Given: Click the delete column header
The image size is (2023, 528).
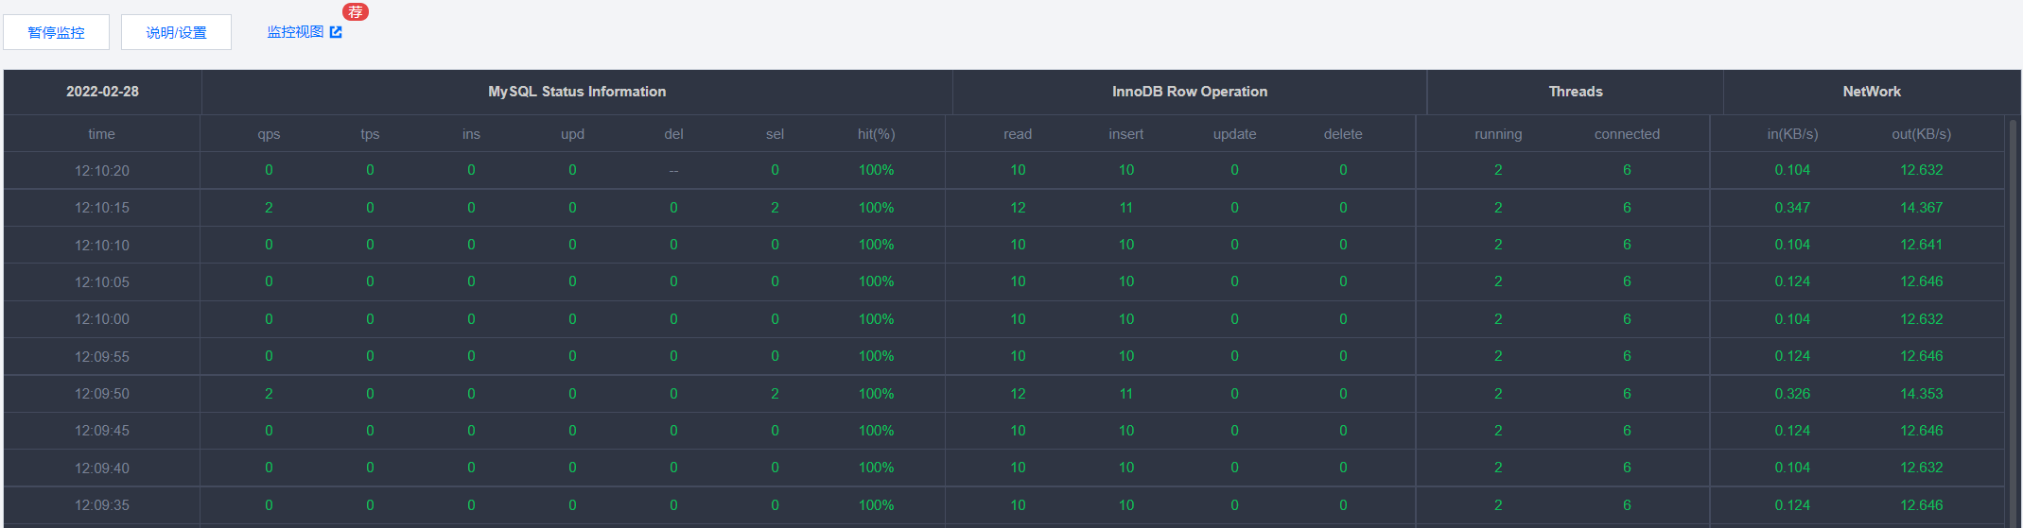Looking at the screenshot, I should [x=1343, y=134].
